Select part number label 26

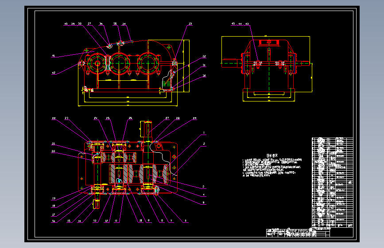[x=131, y=118]
